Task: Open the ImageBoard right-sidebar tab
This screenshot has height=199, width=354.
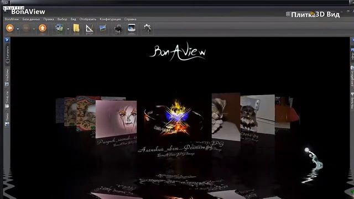Action: [352, 76]
